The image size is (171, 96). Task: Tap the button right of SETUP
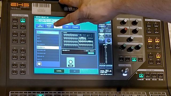(x=109, y=66)
